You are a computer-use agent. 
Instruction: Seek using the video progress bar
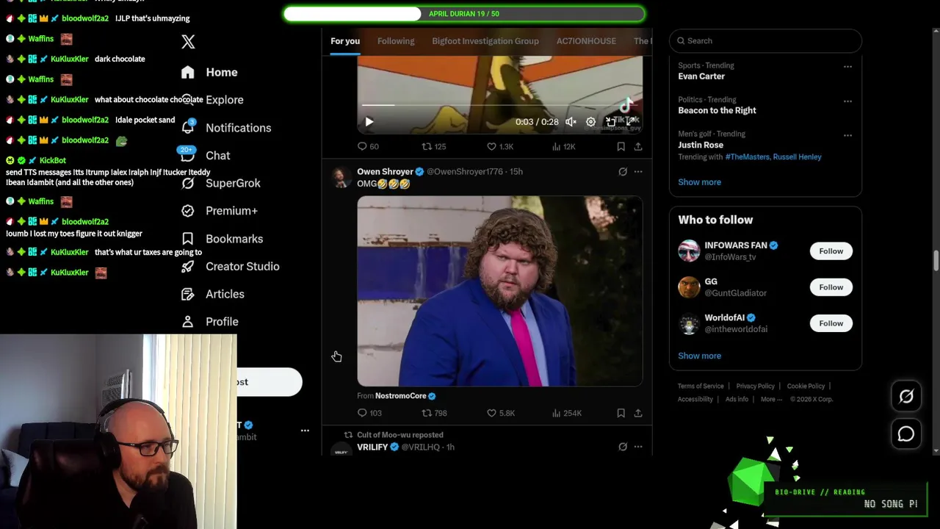click(x=499, y=105)
